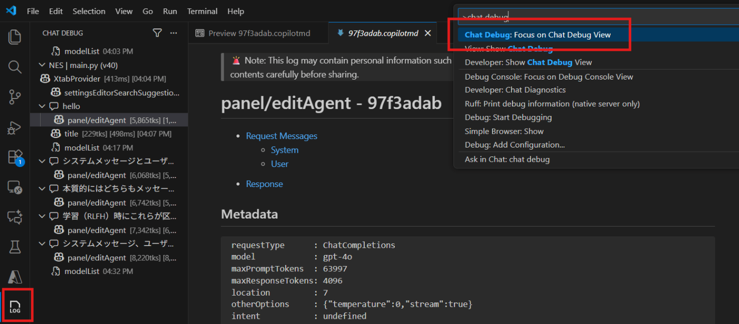Image resolution: width=739 pixels, height=324 pixels.
Task: Select modelList 04:17 PM entry
Action: (x=109, y=148)
